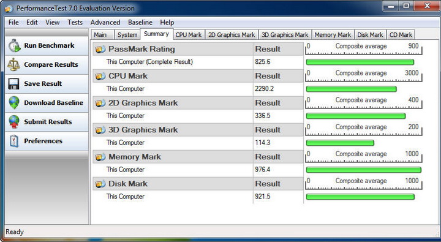
Task: Click the icon beside Memory Mark header
Action: 100,157
